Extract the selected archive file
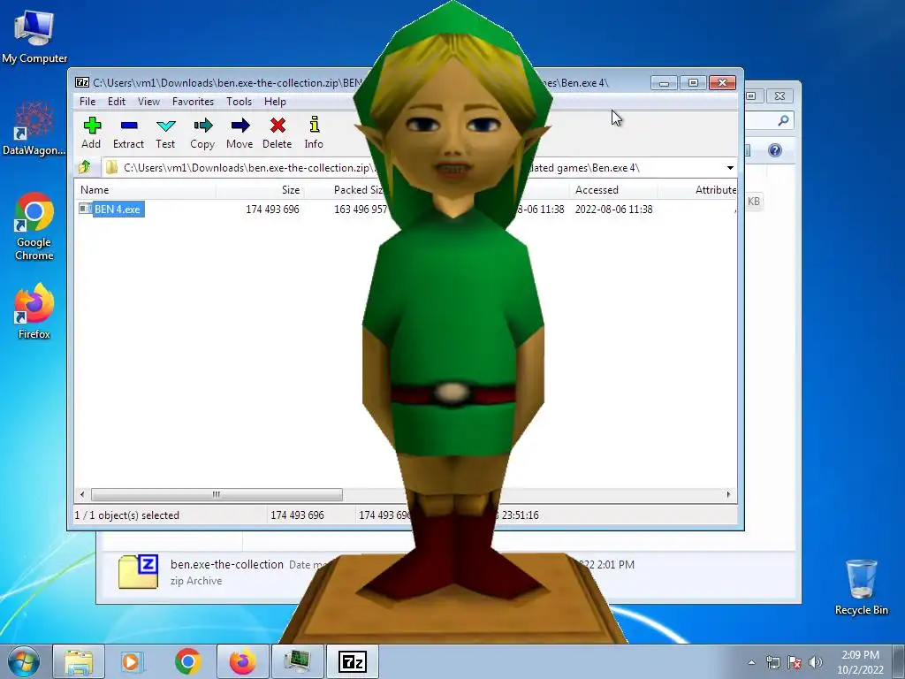 point(128,133)
